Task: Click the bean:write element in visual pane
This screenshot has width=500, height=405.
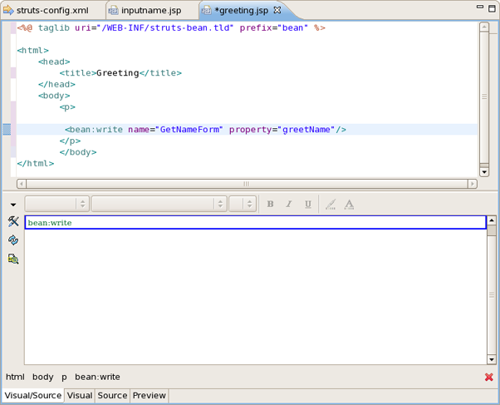Action: 50,223
